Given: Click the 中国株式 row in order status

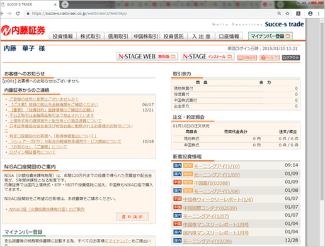Looking at the screenshot, I should coord(236,145).
